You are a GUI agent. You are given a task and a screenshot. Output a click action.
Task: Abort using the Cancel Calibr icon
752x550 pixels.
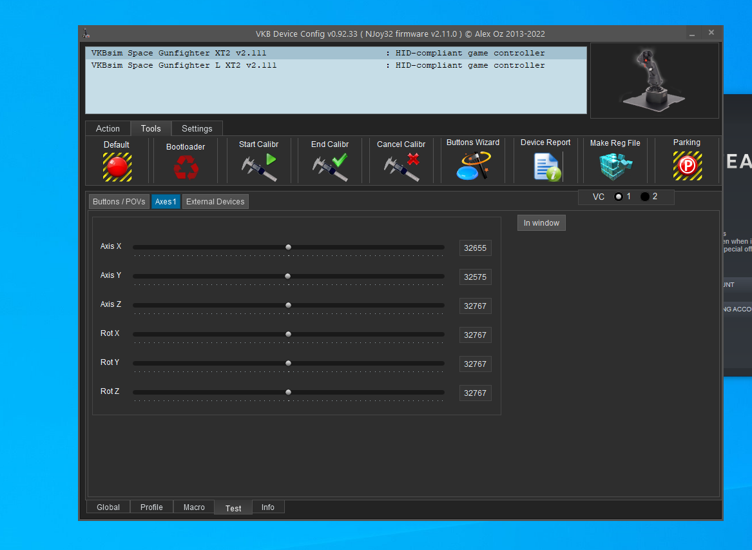pos(401,167)
